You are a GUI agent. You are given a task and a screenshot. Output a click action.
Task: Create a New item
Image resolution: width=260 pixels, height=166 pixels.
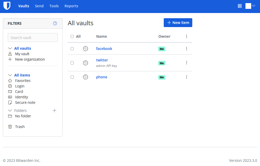click(x=178, y=23)
